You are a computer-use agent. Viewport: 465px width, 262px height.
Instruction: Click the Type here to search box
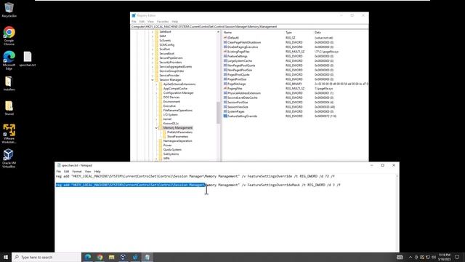pos(46,257)
